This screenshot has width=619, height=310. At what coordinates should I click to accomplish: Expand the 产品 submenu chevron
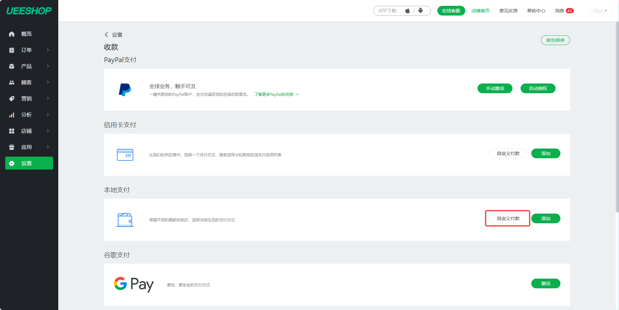48,66
